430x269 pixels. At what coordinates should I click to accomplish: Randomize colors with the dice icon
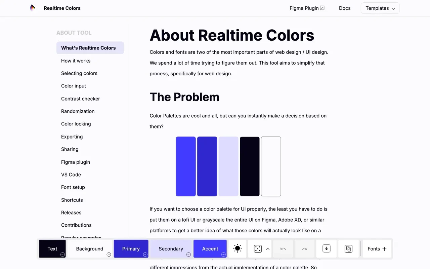[x=258, y=249]
